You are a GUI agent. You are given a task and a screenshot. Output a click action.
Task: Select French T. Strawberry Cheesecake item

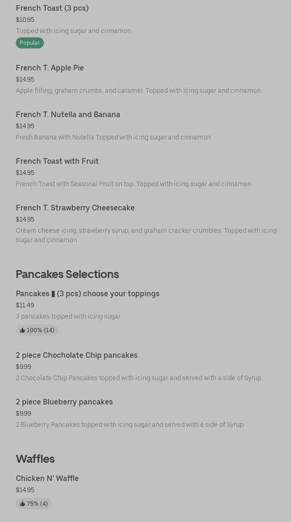(75, 208)
